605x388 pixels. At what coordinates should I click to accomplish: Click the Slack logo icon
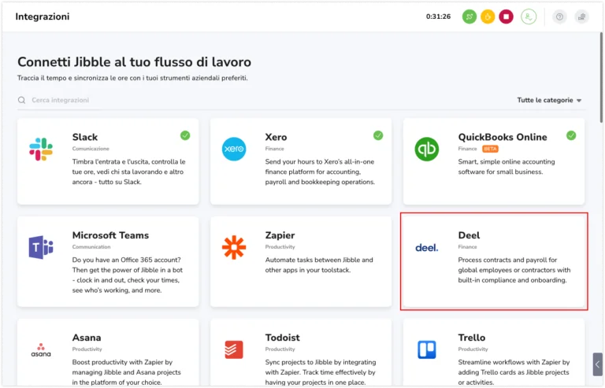[x=41, y=149]
